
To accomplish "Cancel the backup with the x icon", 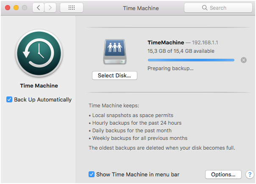I will [x=243, y=60].
